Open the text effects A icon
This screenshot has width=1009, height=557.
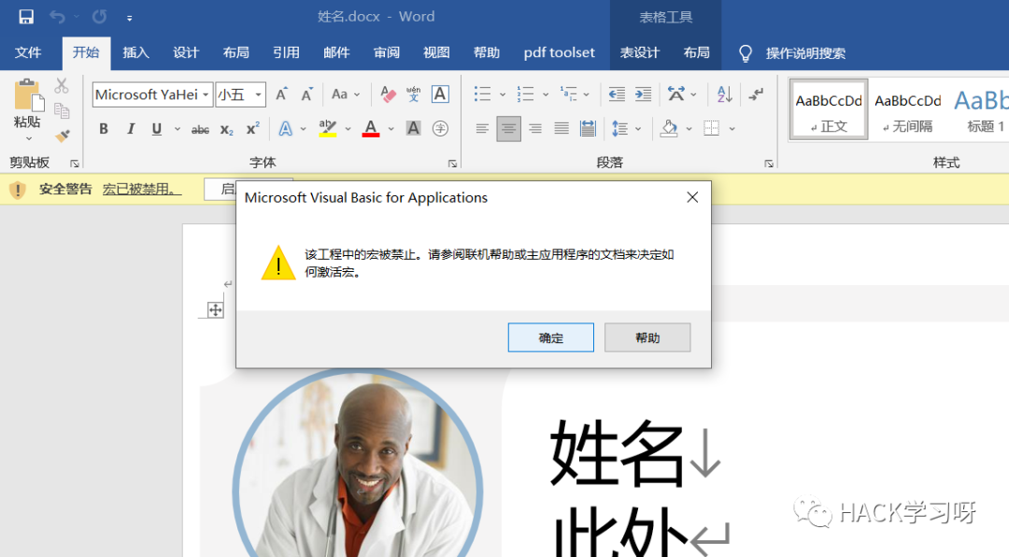click(x=285, y=129)
